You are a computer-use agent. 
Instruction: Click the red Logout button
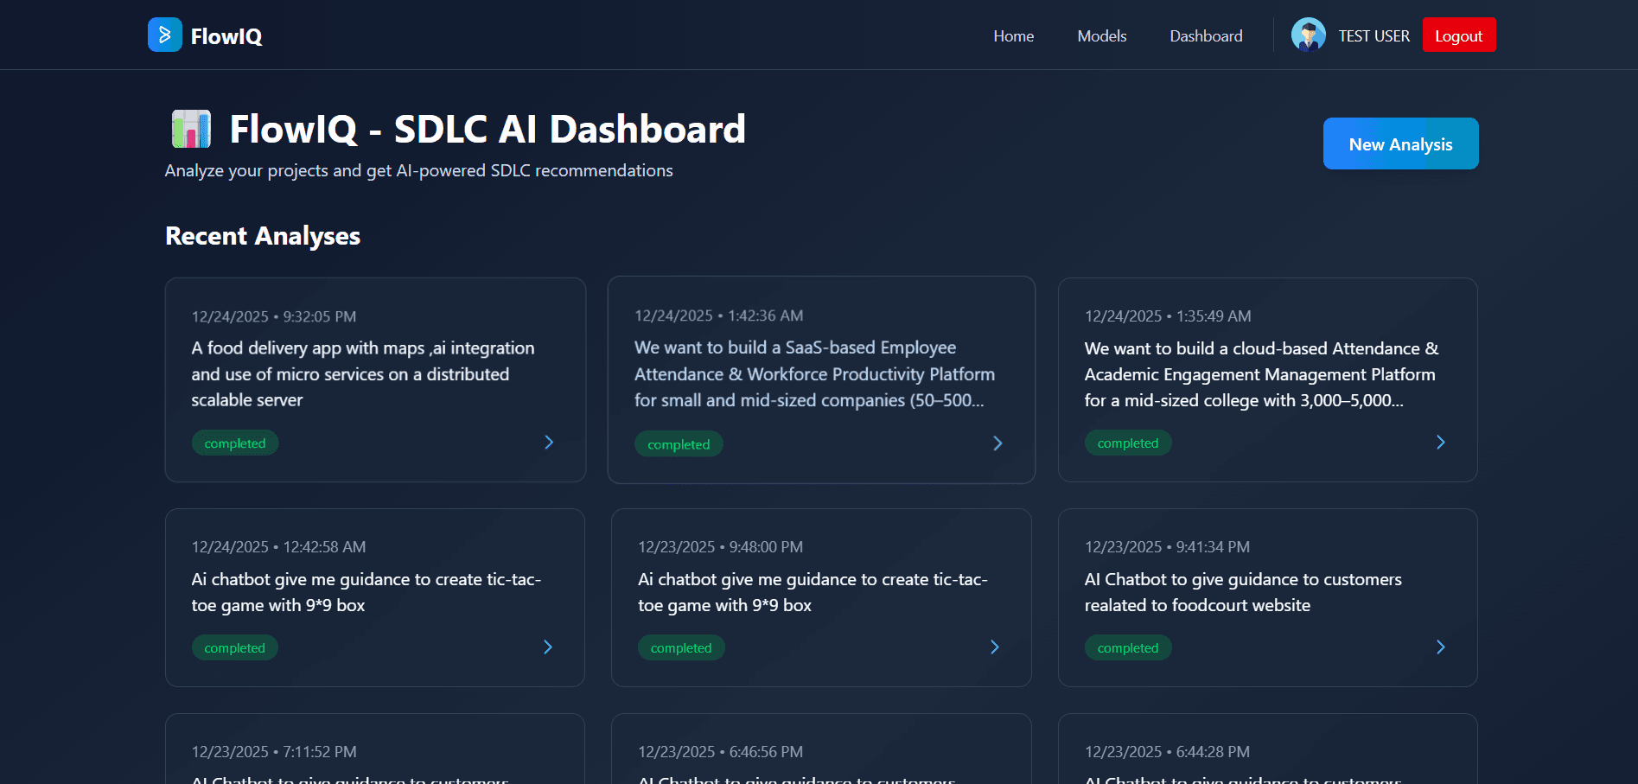tap(1459, 35)
